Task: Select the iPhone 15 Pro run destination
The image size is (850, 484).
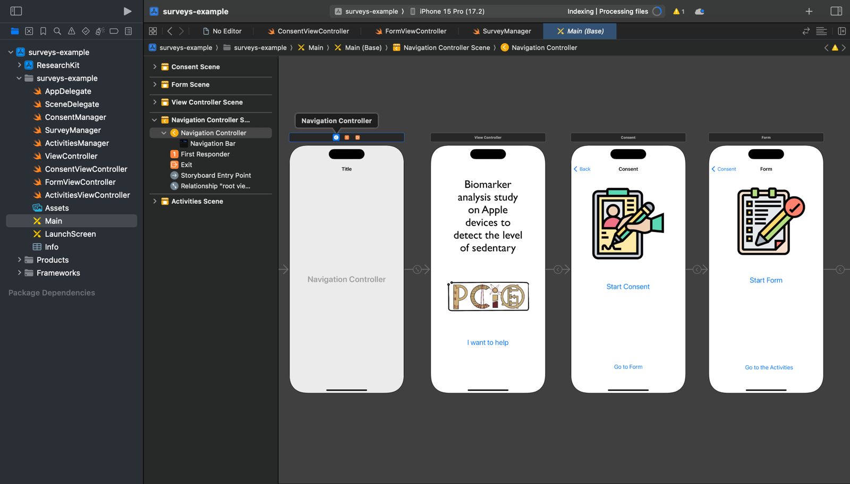Action: (451, 11)
